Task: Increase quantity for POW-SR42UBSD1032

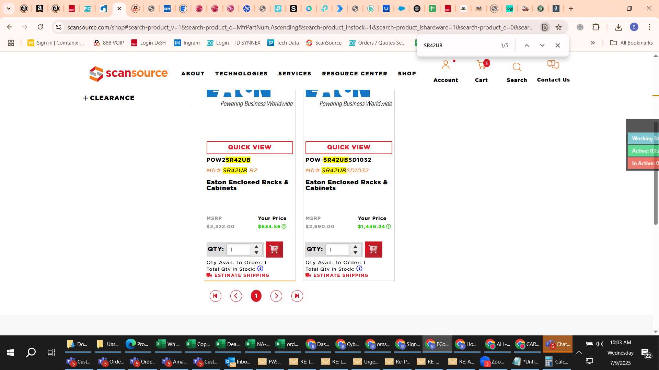Action: click(x=356, y=247)
